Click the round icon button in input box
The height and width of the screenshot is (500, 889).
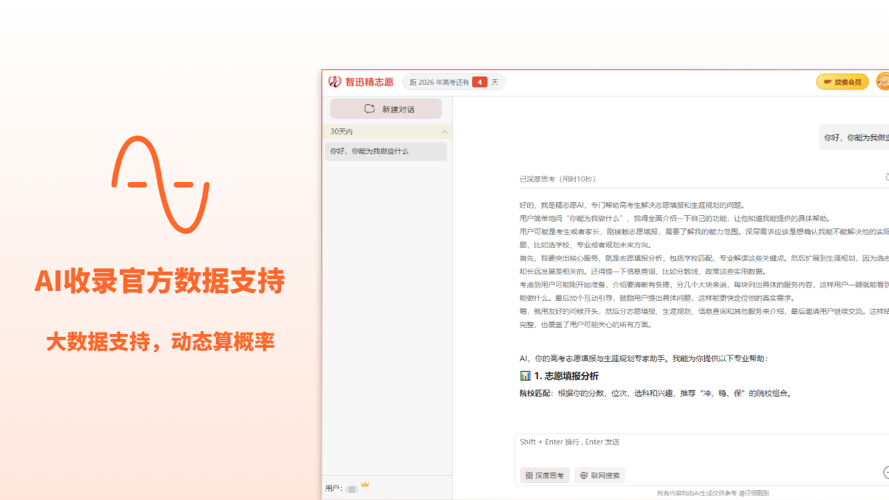887,472
